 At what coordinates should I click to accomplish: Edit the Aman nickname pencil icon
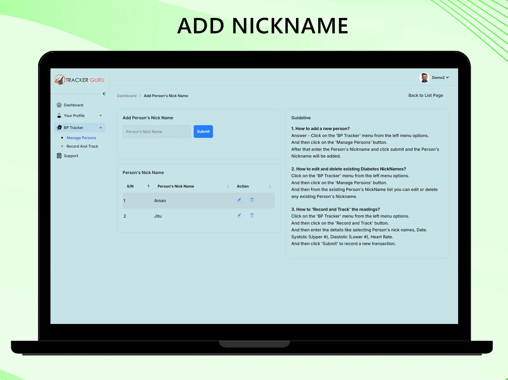pos(239,200)
